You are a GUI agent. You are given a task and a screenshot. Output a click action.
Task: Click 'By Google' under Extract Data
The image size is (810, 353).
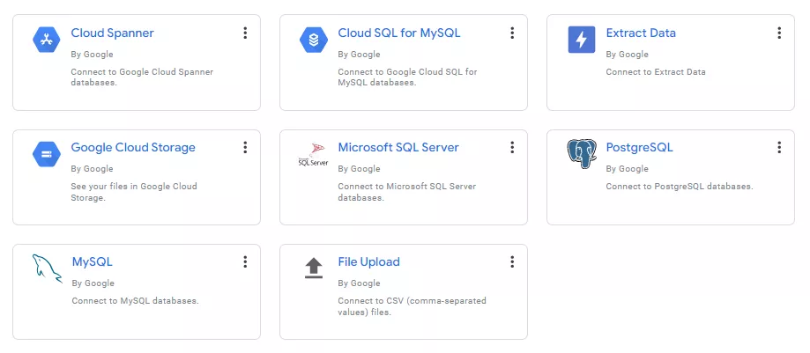628,55
